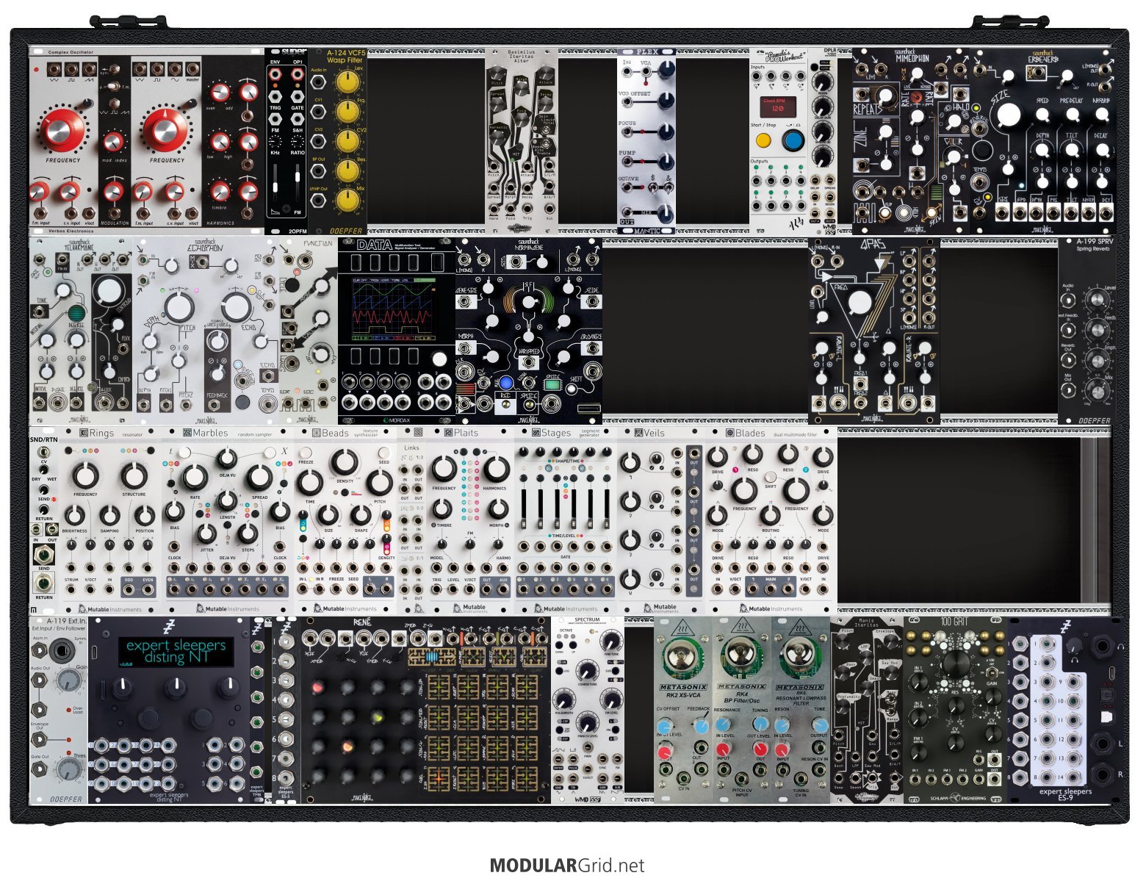
Task: Click the SND/RTN send return module
Action: point(43,520)
